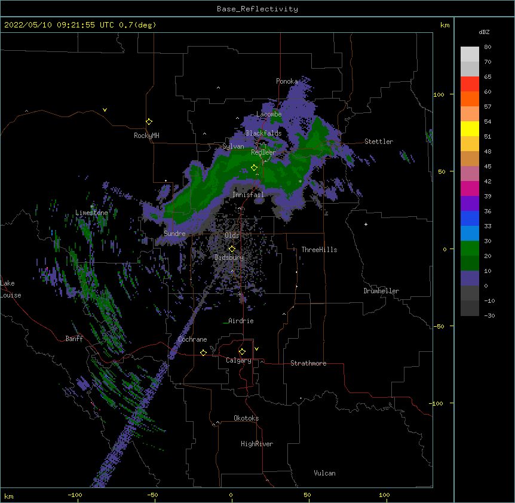Click the yellow diamond marker near RockyMH

[149, 122]
